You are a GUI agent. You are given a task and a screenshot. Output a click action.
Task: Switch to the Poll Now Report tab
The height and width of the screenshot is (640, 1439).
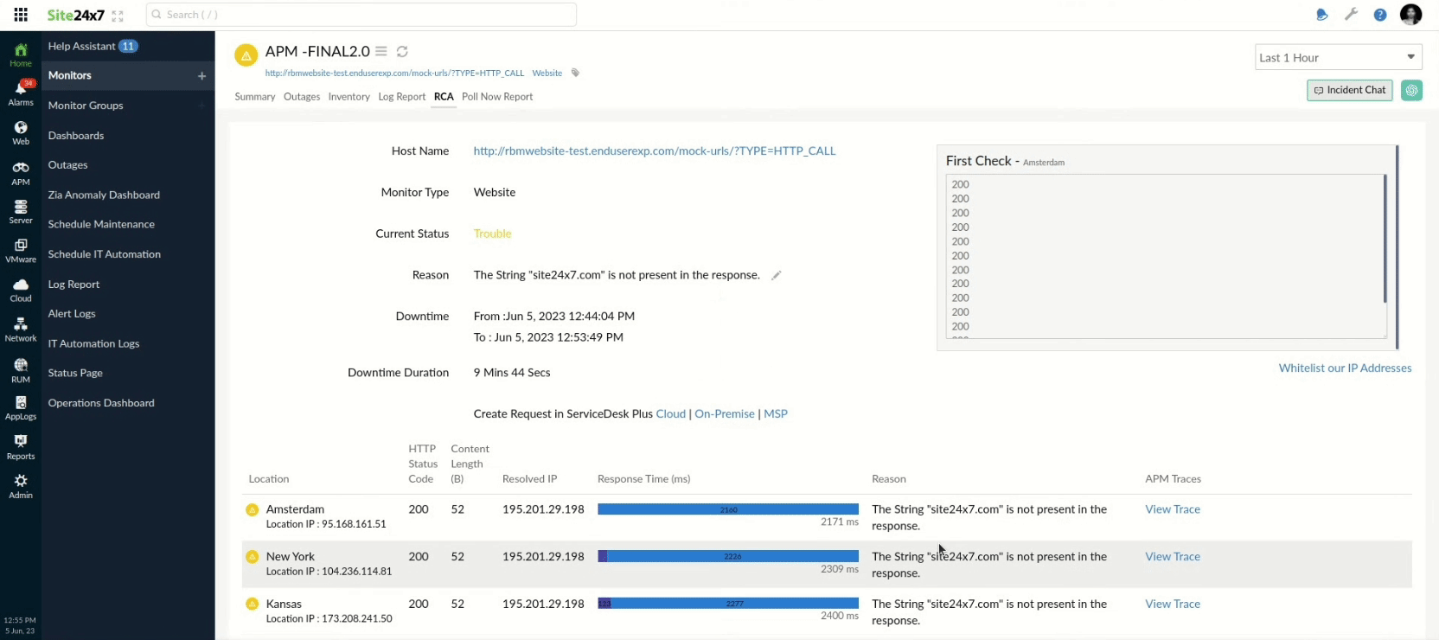pyautogui.click(x=496, y=97)
